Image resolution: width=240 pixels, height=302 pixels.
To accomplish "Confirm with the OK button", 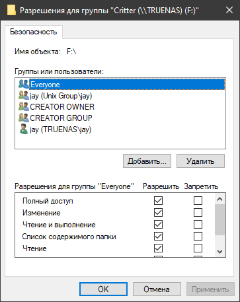I will (x=103, y=289).
